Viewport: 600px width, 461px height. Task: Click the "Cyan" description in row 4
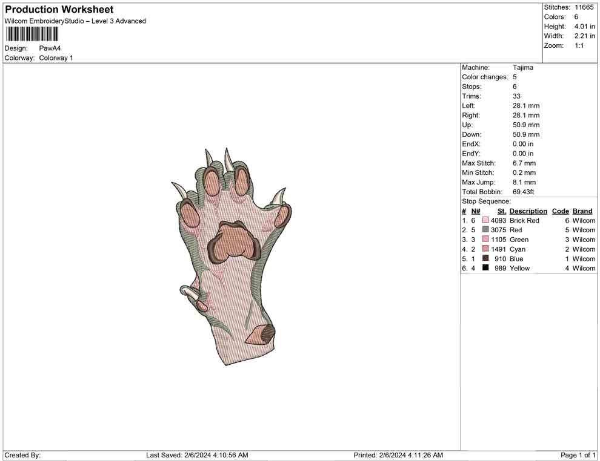click(518, 249)
